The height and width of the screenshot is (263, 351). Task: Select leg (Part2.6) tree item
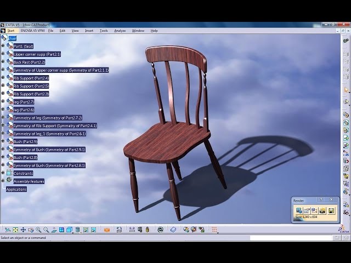pyautogui.click(x=24, y=110)
